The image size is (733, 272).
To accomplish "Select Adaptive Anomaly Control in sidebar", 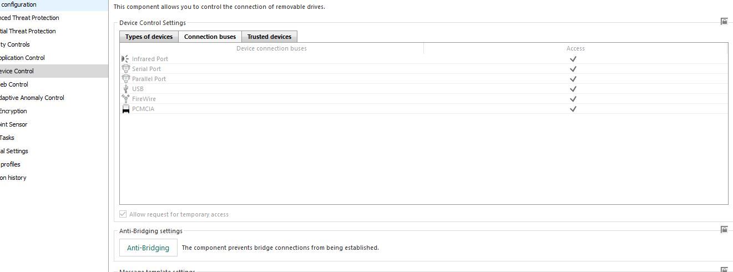I will click(32, 98).
